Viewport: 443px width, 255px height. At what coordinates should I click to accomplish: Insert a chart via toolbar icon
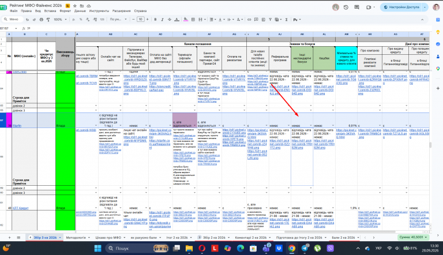[263, 20]
